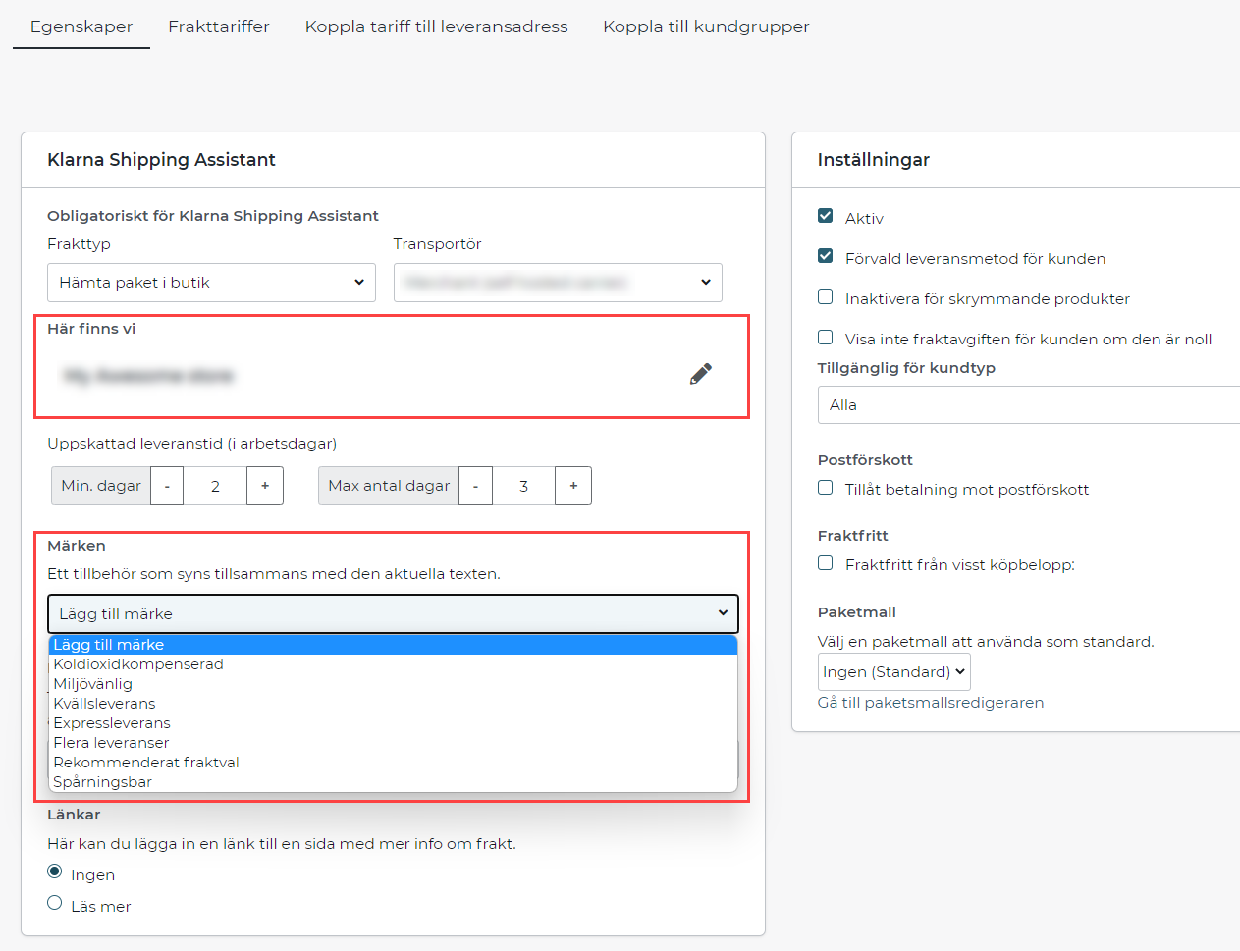Open the Koppla till kundgrupper tab
The height and width of the screenshot is (951, 1240).
coord(705,26)
